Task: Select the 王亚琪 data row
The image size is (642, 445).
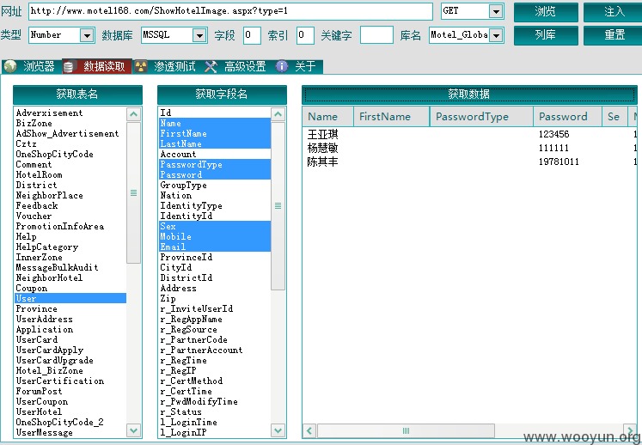Action: (x=469, y=134)
